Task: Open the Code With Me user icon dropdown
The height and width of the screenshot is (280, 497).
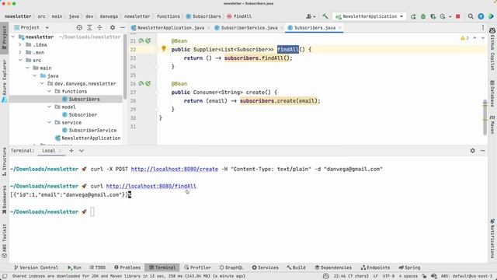Action: [x=311, y=16]
